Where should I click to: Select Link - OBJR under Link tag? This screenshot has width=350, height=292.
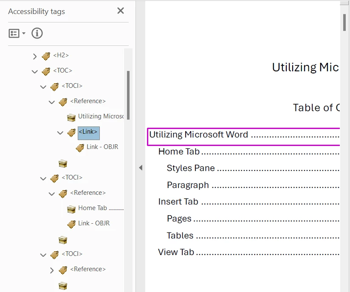click(x=102, y=147)
